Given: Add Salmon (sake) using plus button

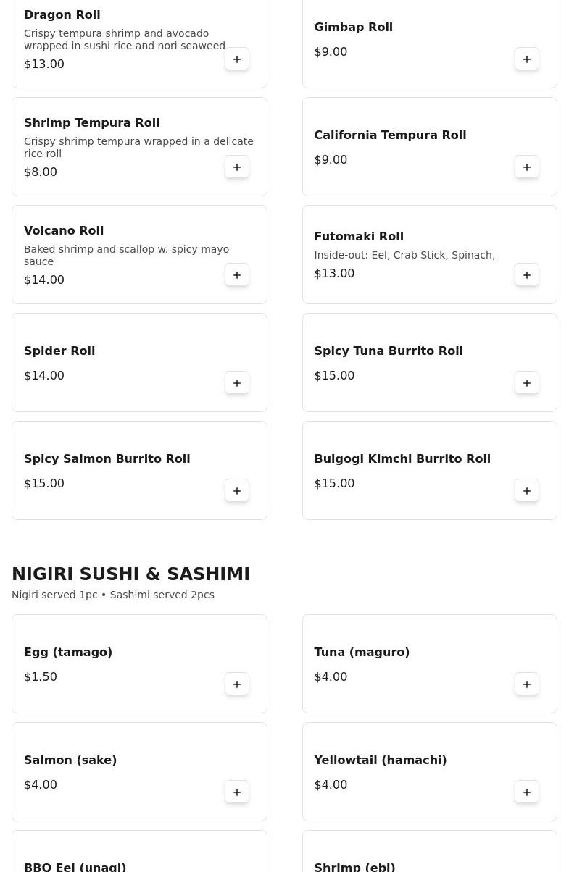Looking at the screenshot, I should coord(237,792).
